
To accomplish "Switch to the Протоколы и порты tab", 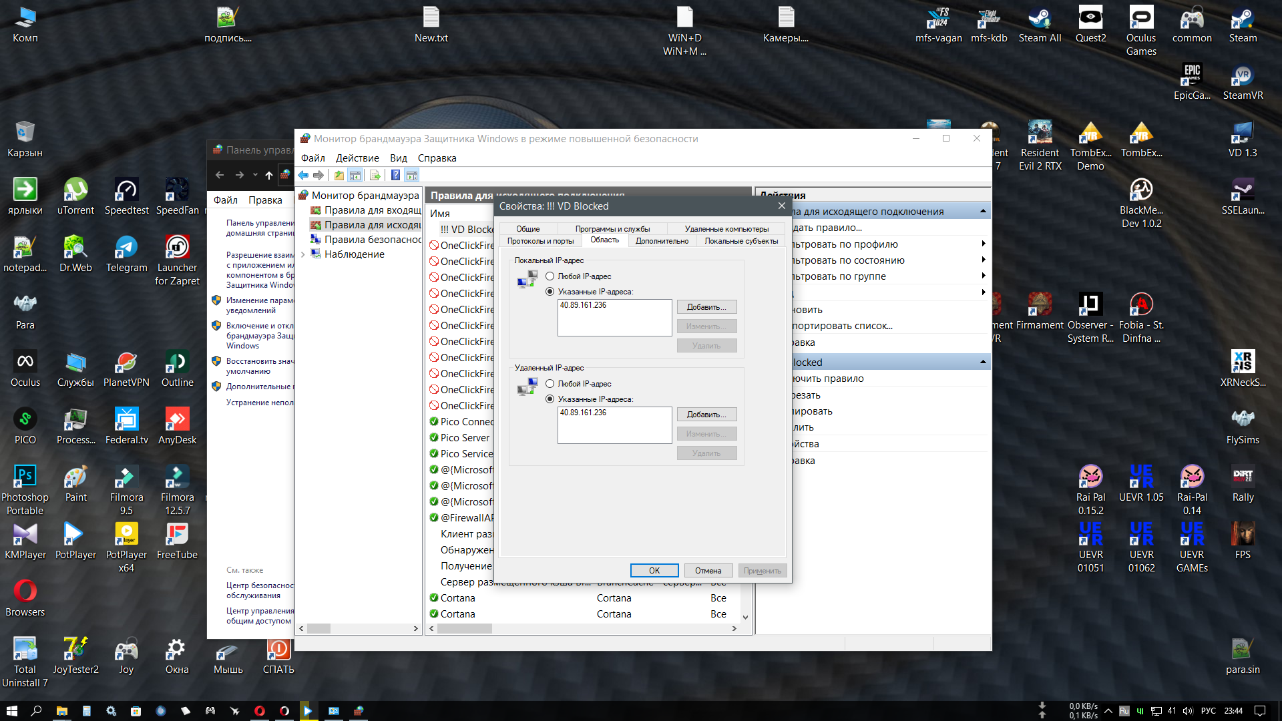I will pos(540,241).
